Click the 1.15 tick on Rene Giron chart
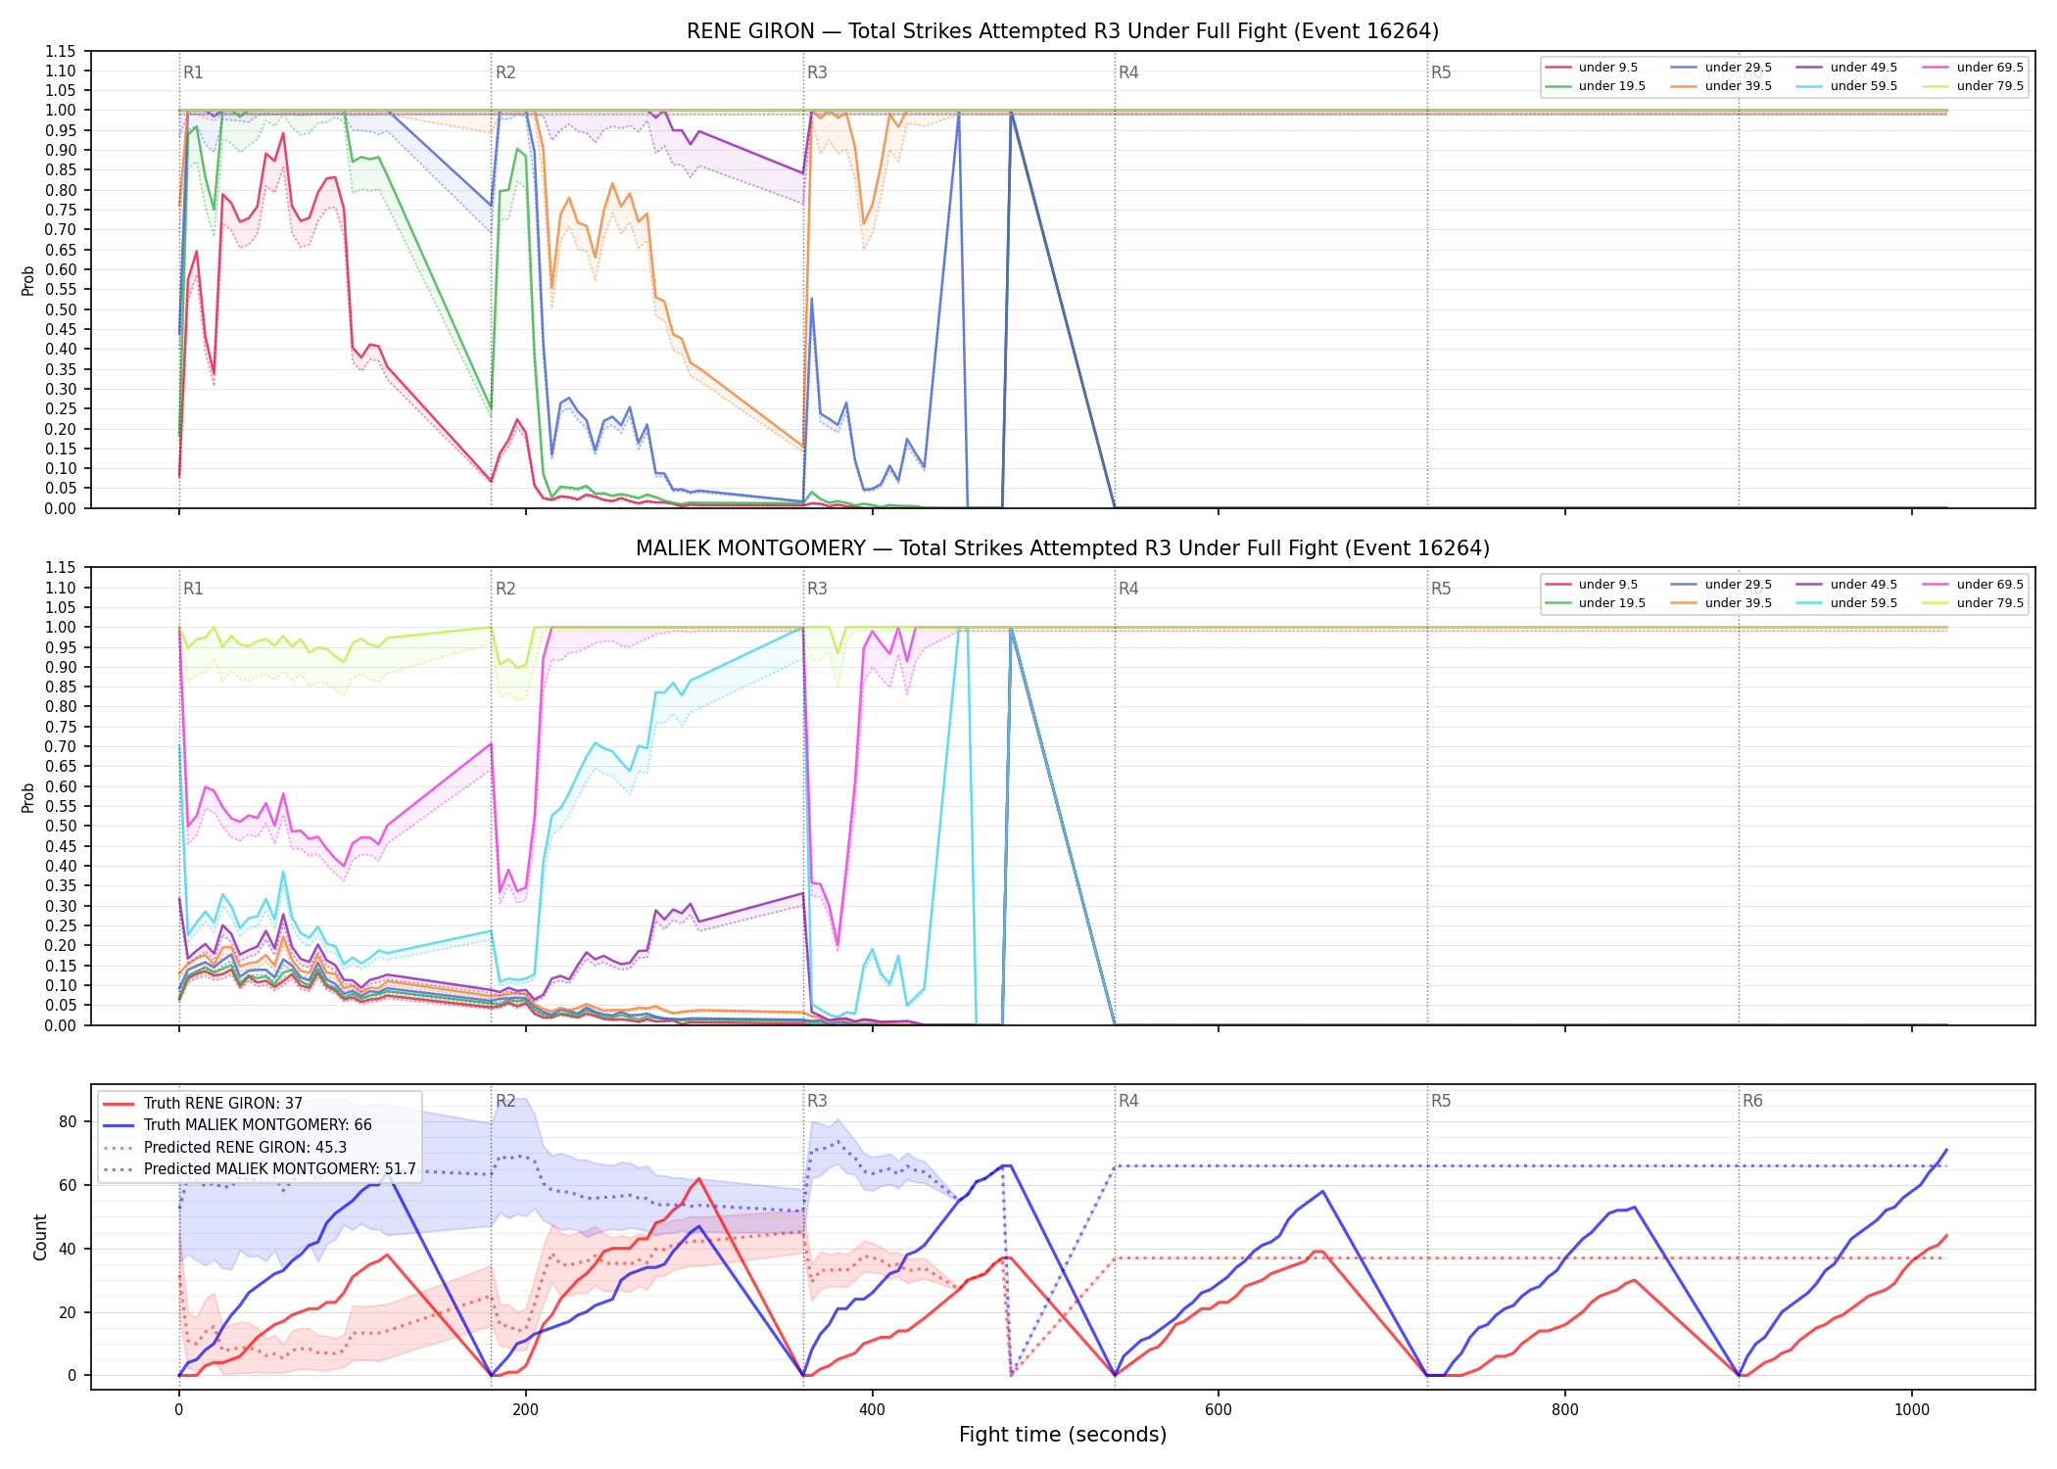This screenshot has width=2057, height=1469. [x=61, y=51]
